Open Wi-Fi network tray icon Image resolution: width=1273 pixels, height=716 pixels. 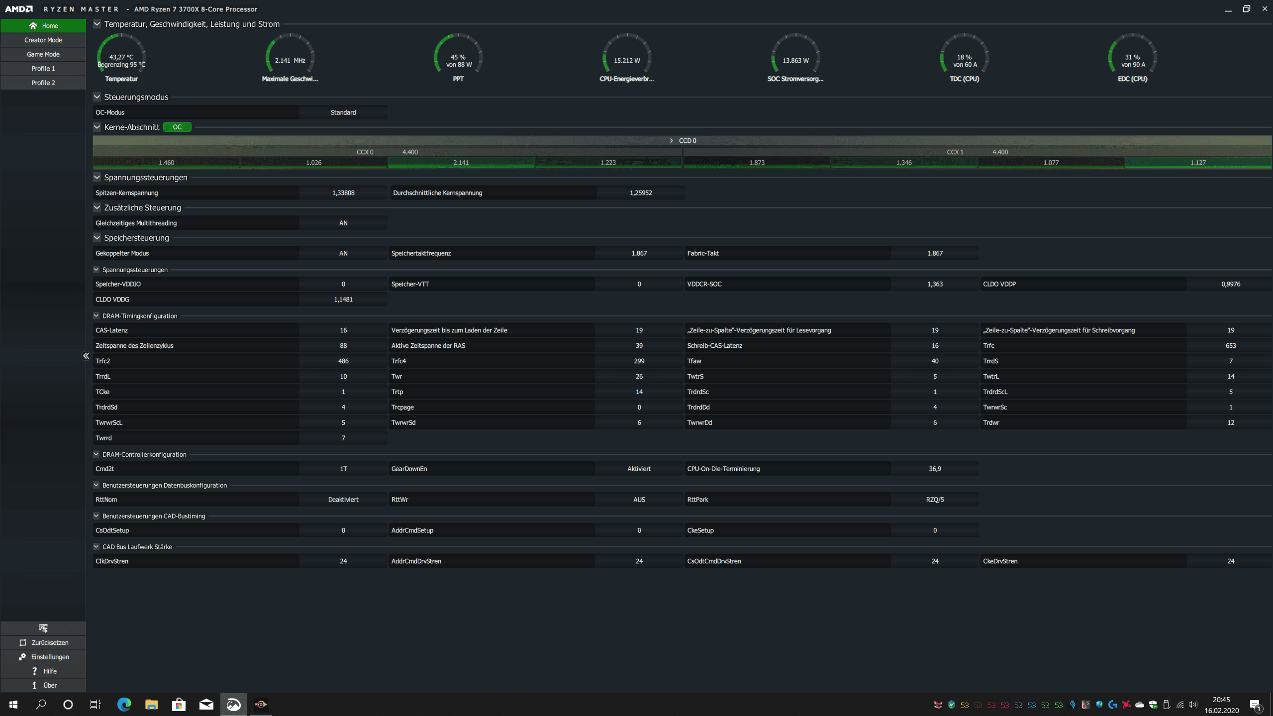click(1180, 705)
